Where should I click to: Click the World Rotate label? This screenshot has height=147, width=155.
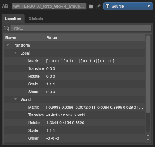click(34, 123)
